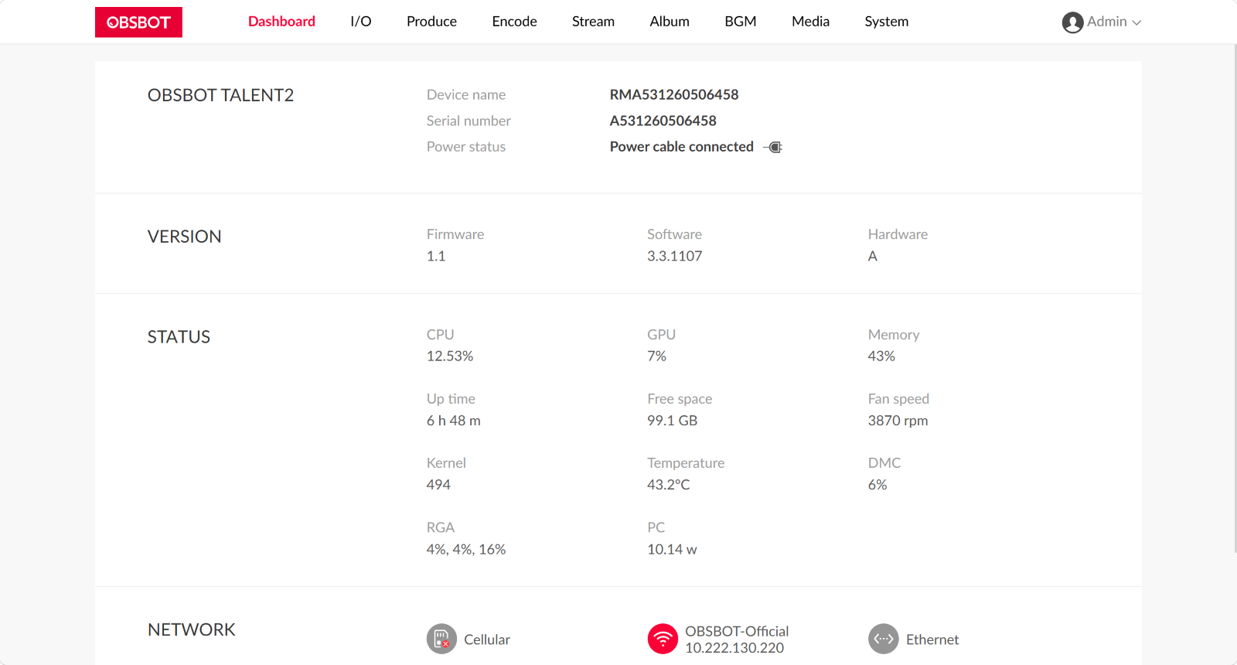Open the Media tab

point(810,22)
